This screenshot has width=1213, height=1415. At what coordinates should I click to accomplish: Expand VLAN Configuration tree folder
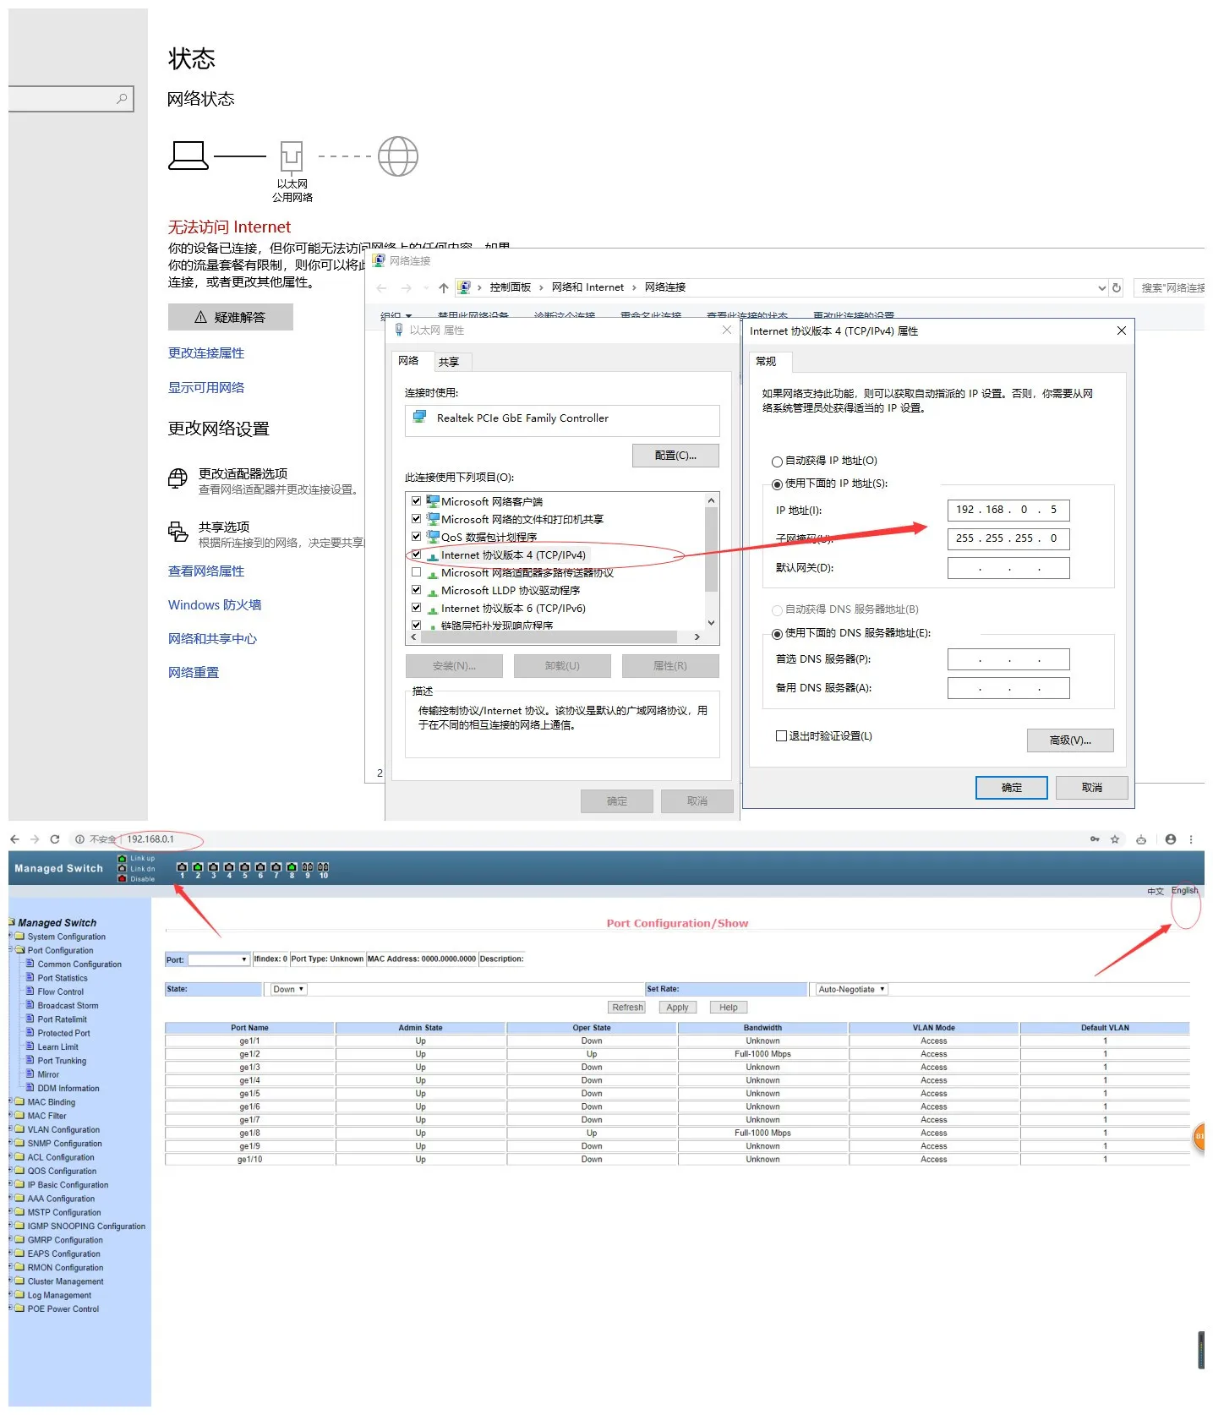(x=19, y=1128)
